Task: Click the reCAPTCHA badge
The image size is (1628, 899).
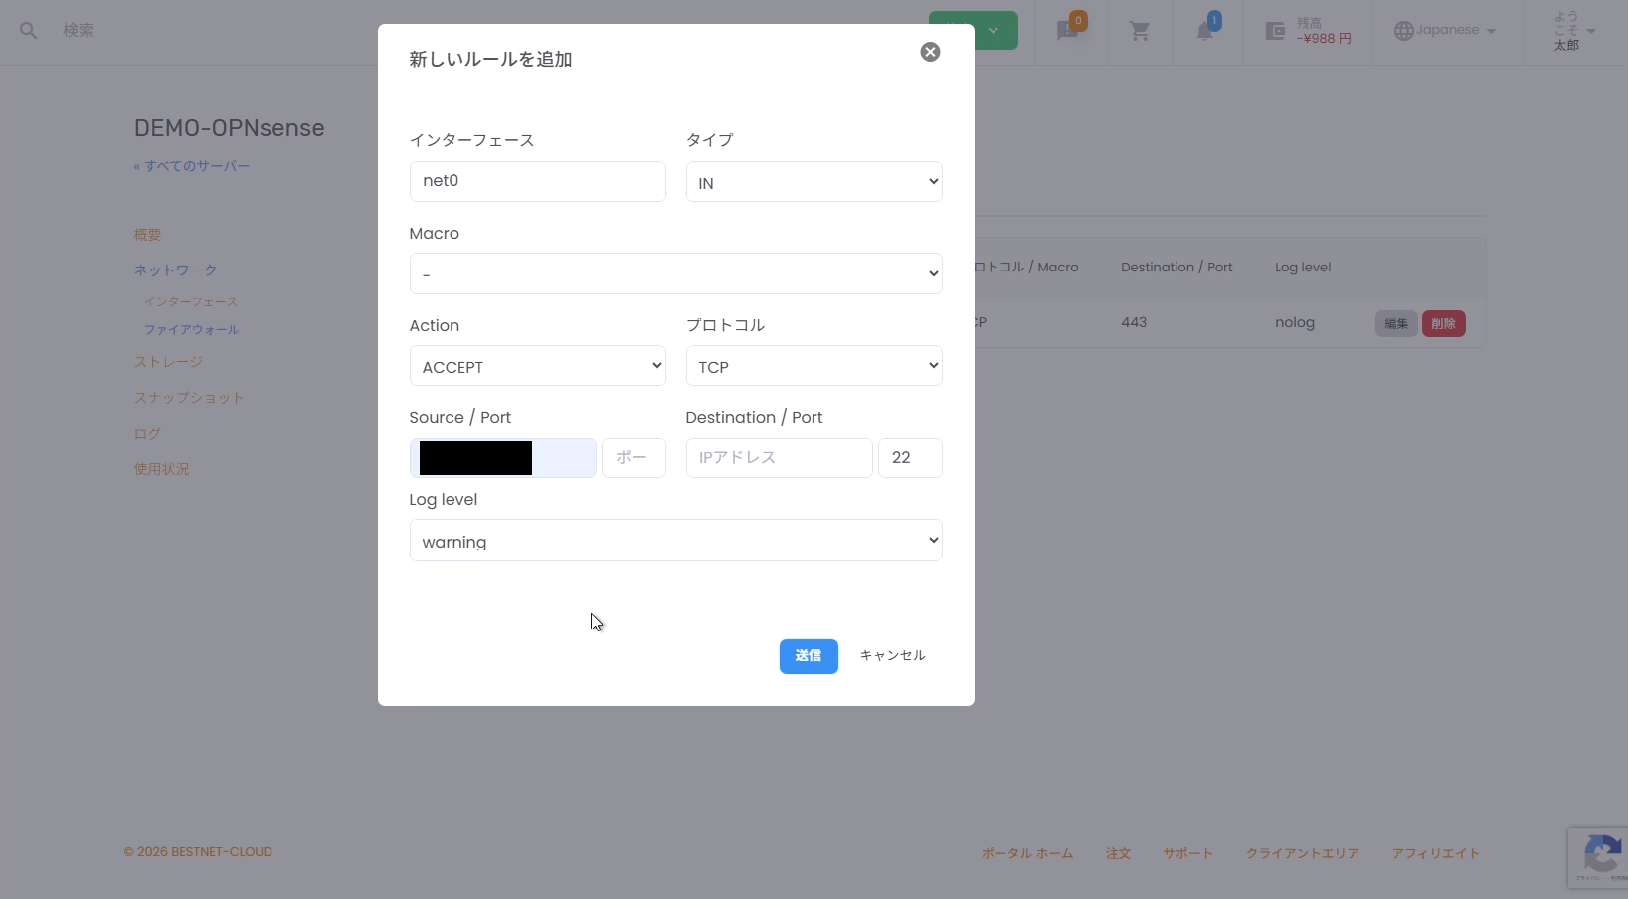Action: pyautogui.click(x=1598, y=857)
